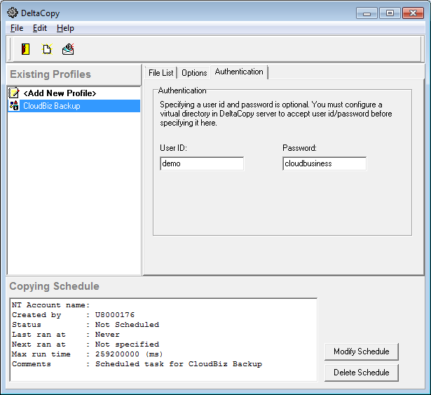The image size is (431, 395).
Task: Close the DeltaCopy window
Action: [413, 13]
